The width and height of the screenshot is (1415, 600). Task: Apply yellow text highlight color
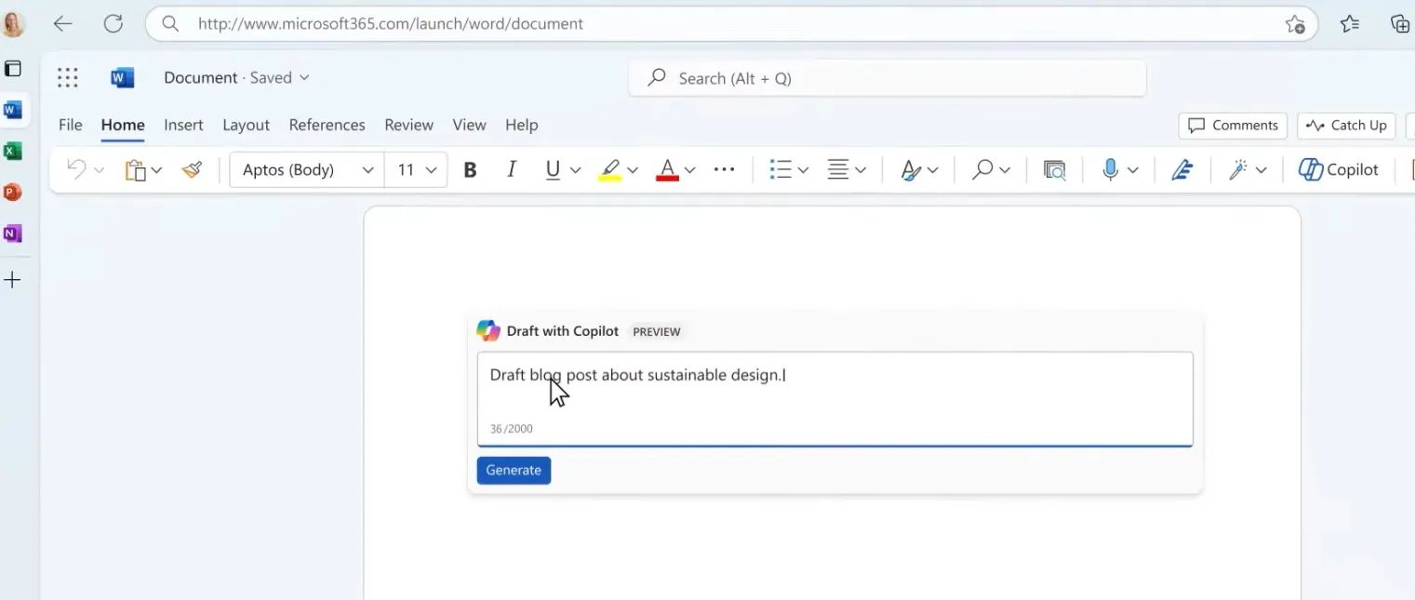point(610,170)
